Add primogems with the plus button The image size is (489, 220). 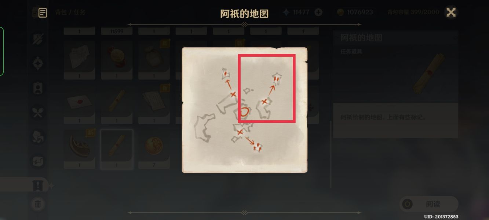click(318, 12)
